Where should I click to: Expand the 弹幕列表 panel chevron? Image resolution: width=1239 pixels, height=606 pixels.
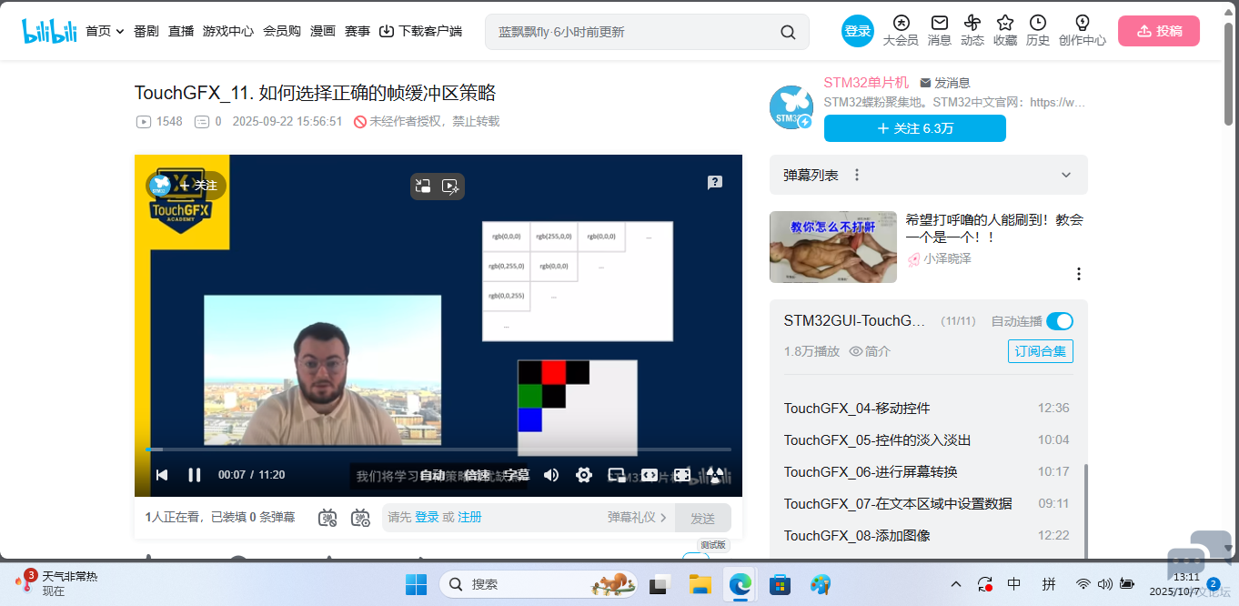coord(1066,175)
